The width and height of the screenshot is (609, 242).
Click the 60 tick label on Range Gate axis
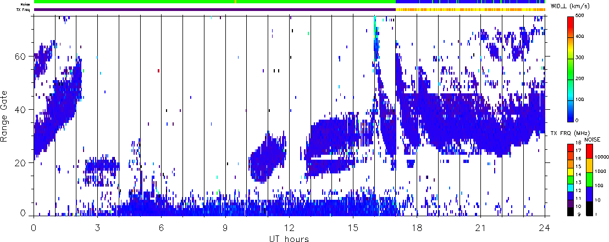(21, 57)
